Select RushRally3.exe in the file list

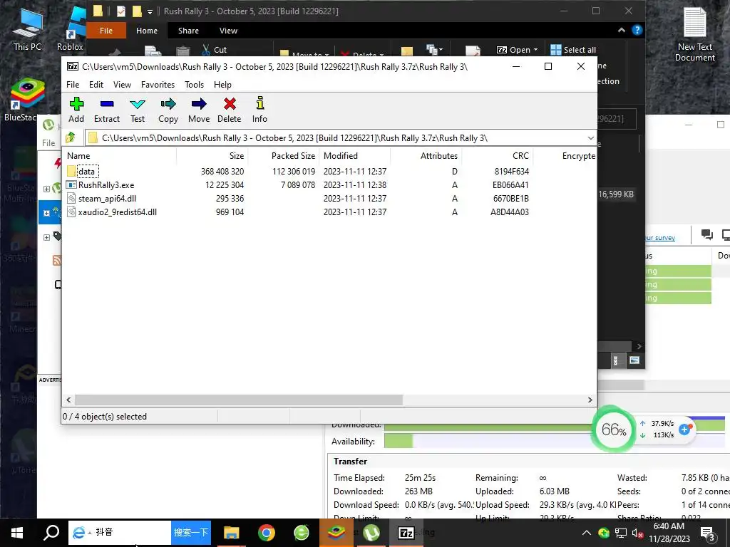pos(106,184)
